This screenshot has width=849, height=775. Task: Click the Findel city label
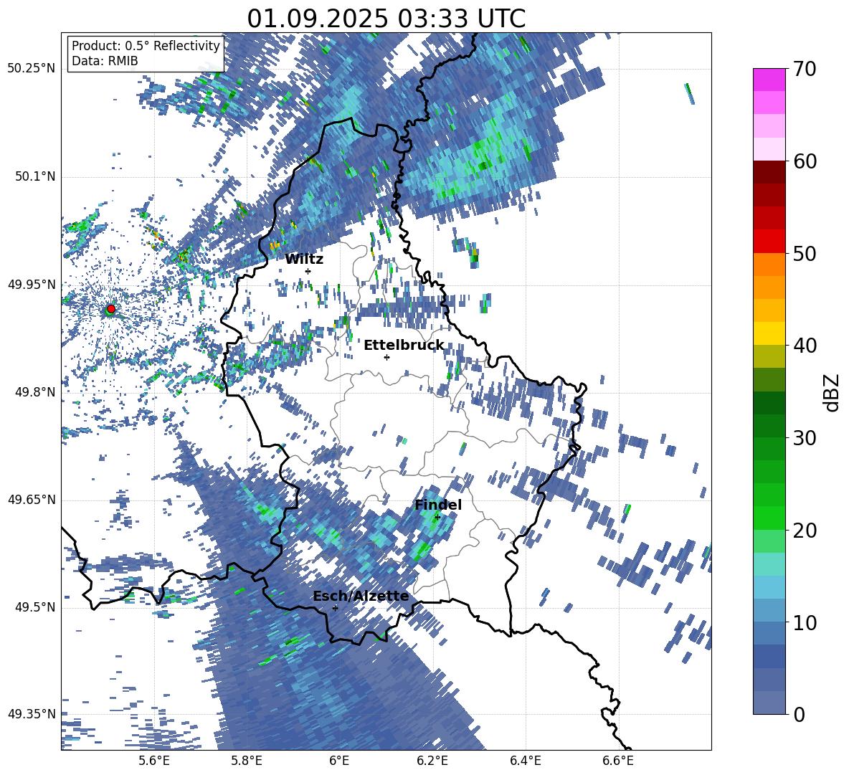click(x=438, y=505)
